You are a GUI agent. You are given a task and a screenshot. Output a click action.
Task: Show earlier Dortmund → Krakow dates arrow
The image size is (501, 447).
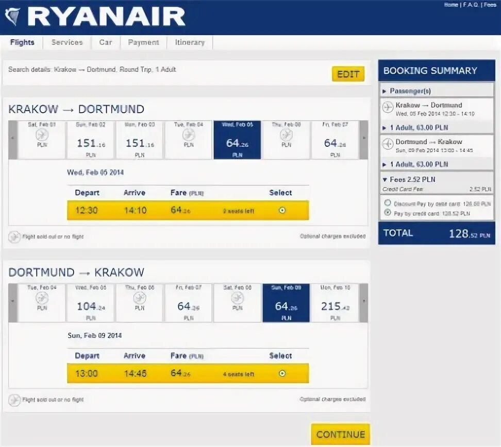[x=13, y=303]
